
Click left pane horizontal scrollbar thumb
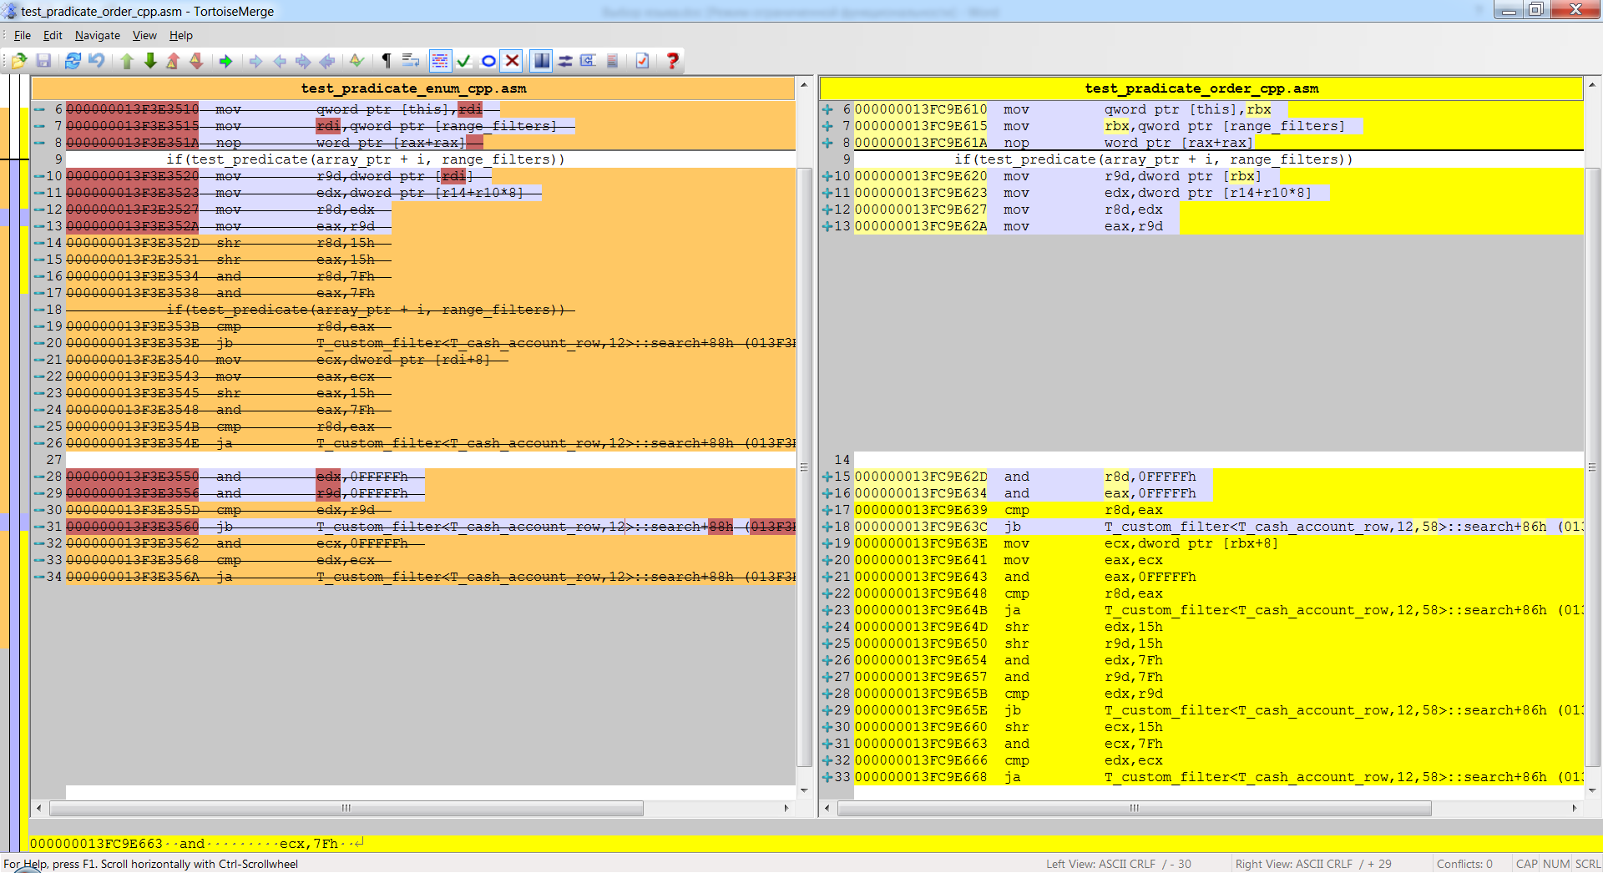click(x=346, y=808)
